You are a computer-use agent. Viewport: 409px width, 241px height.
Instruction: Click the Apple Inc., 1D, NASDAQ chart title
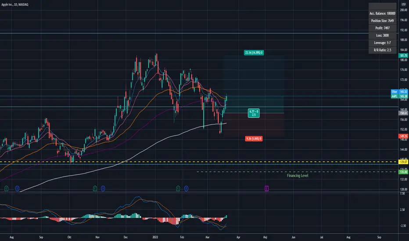(15, 4)
